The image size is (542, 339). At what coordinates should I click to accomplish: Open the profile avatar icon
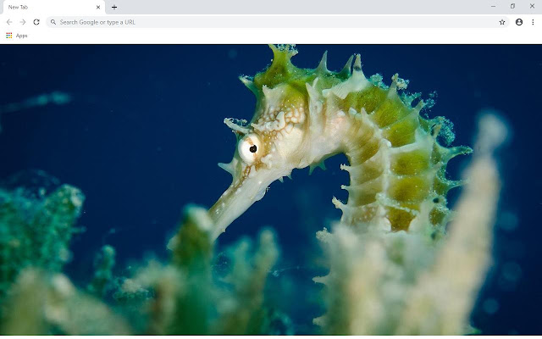tap(519, 22)
